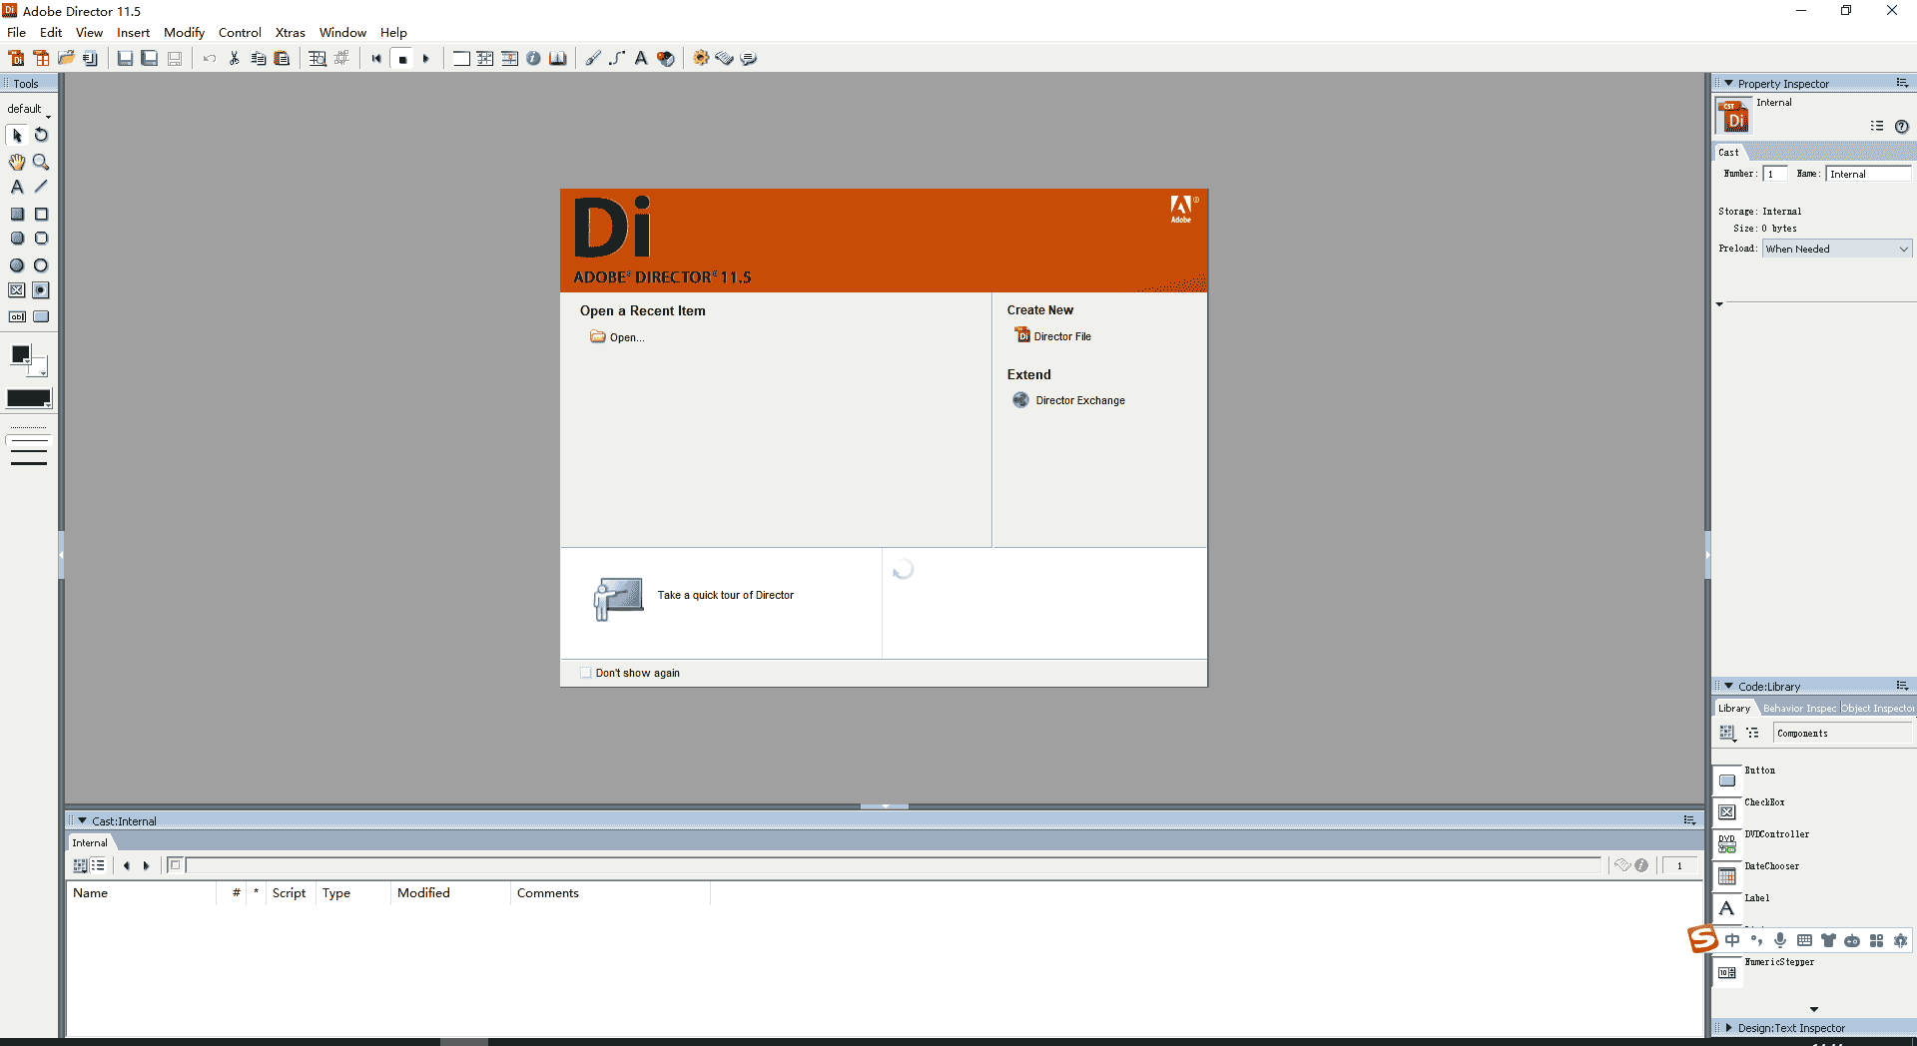Open the Library List dropdown icon
This screenshot has height=1046, width=1917.
tap(1727, 733)
